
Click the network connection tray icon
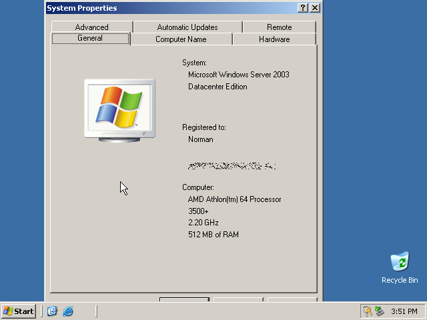point(379,311)
